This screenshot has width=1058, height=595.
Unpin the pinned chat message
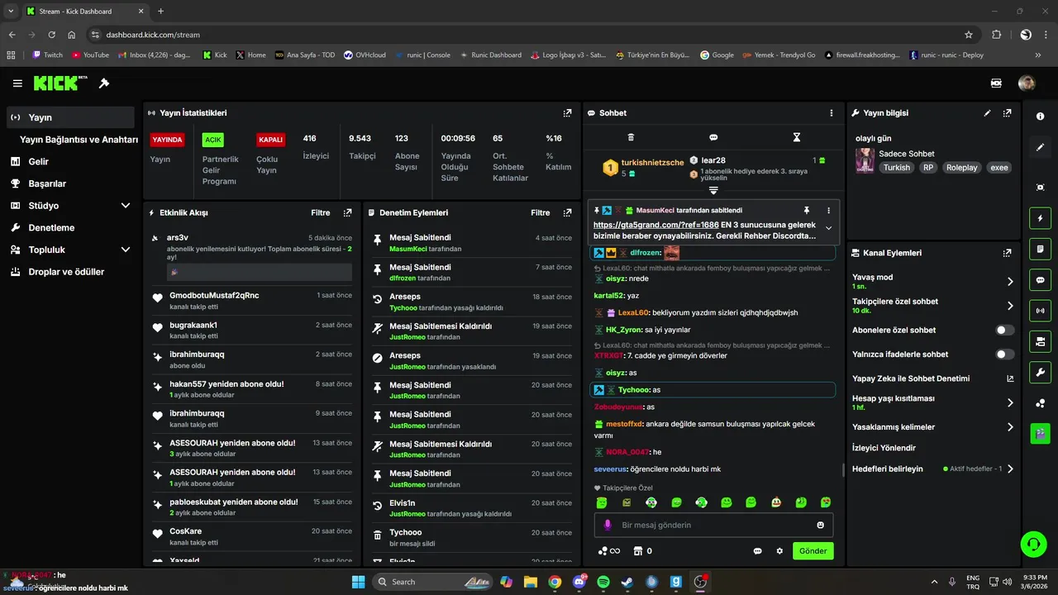click(807, 211)
